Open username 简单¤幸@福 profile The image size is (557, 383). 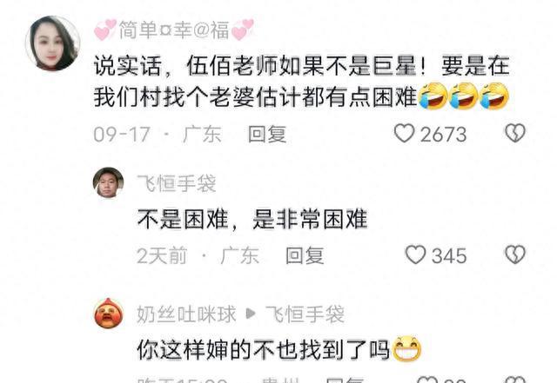(174, 30)
